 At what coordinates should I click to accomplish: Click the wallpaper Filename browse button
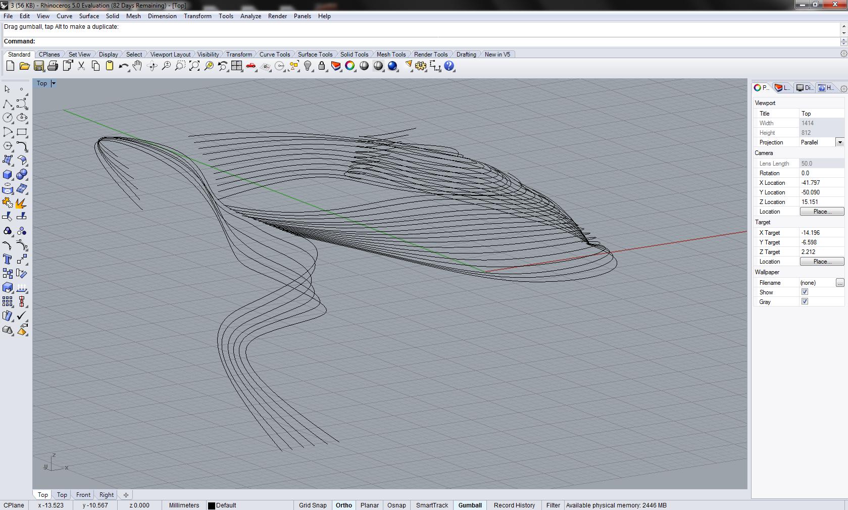(x=840, y=283)
